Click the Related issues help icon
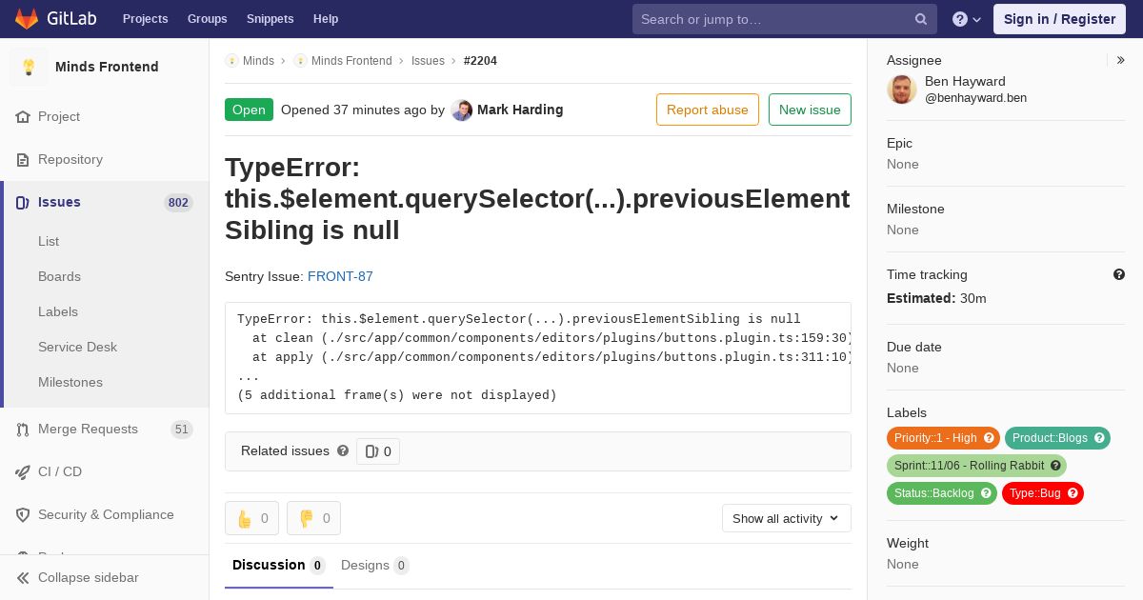The width and height of the screenshot is (1143, 600). (343, 450)
